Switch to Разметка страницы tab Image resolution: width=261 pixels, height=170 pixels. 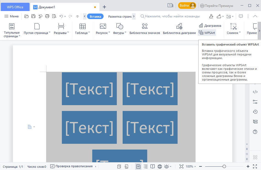click(120, 17)
